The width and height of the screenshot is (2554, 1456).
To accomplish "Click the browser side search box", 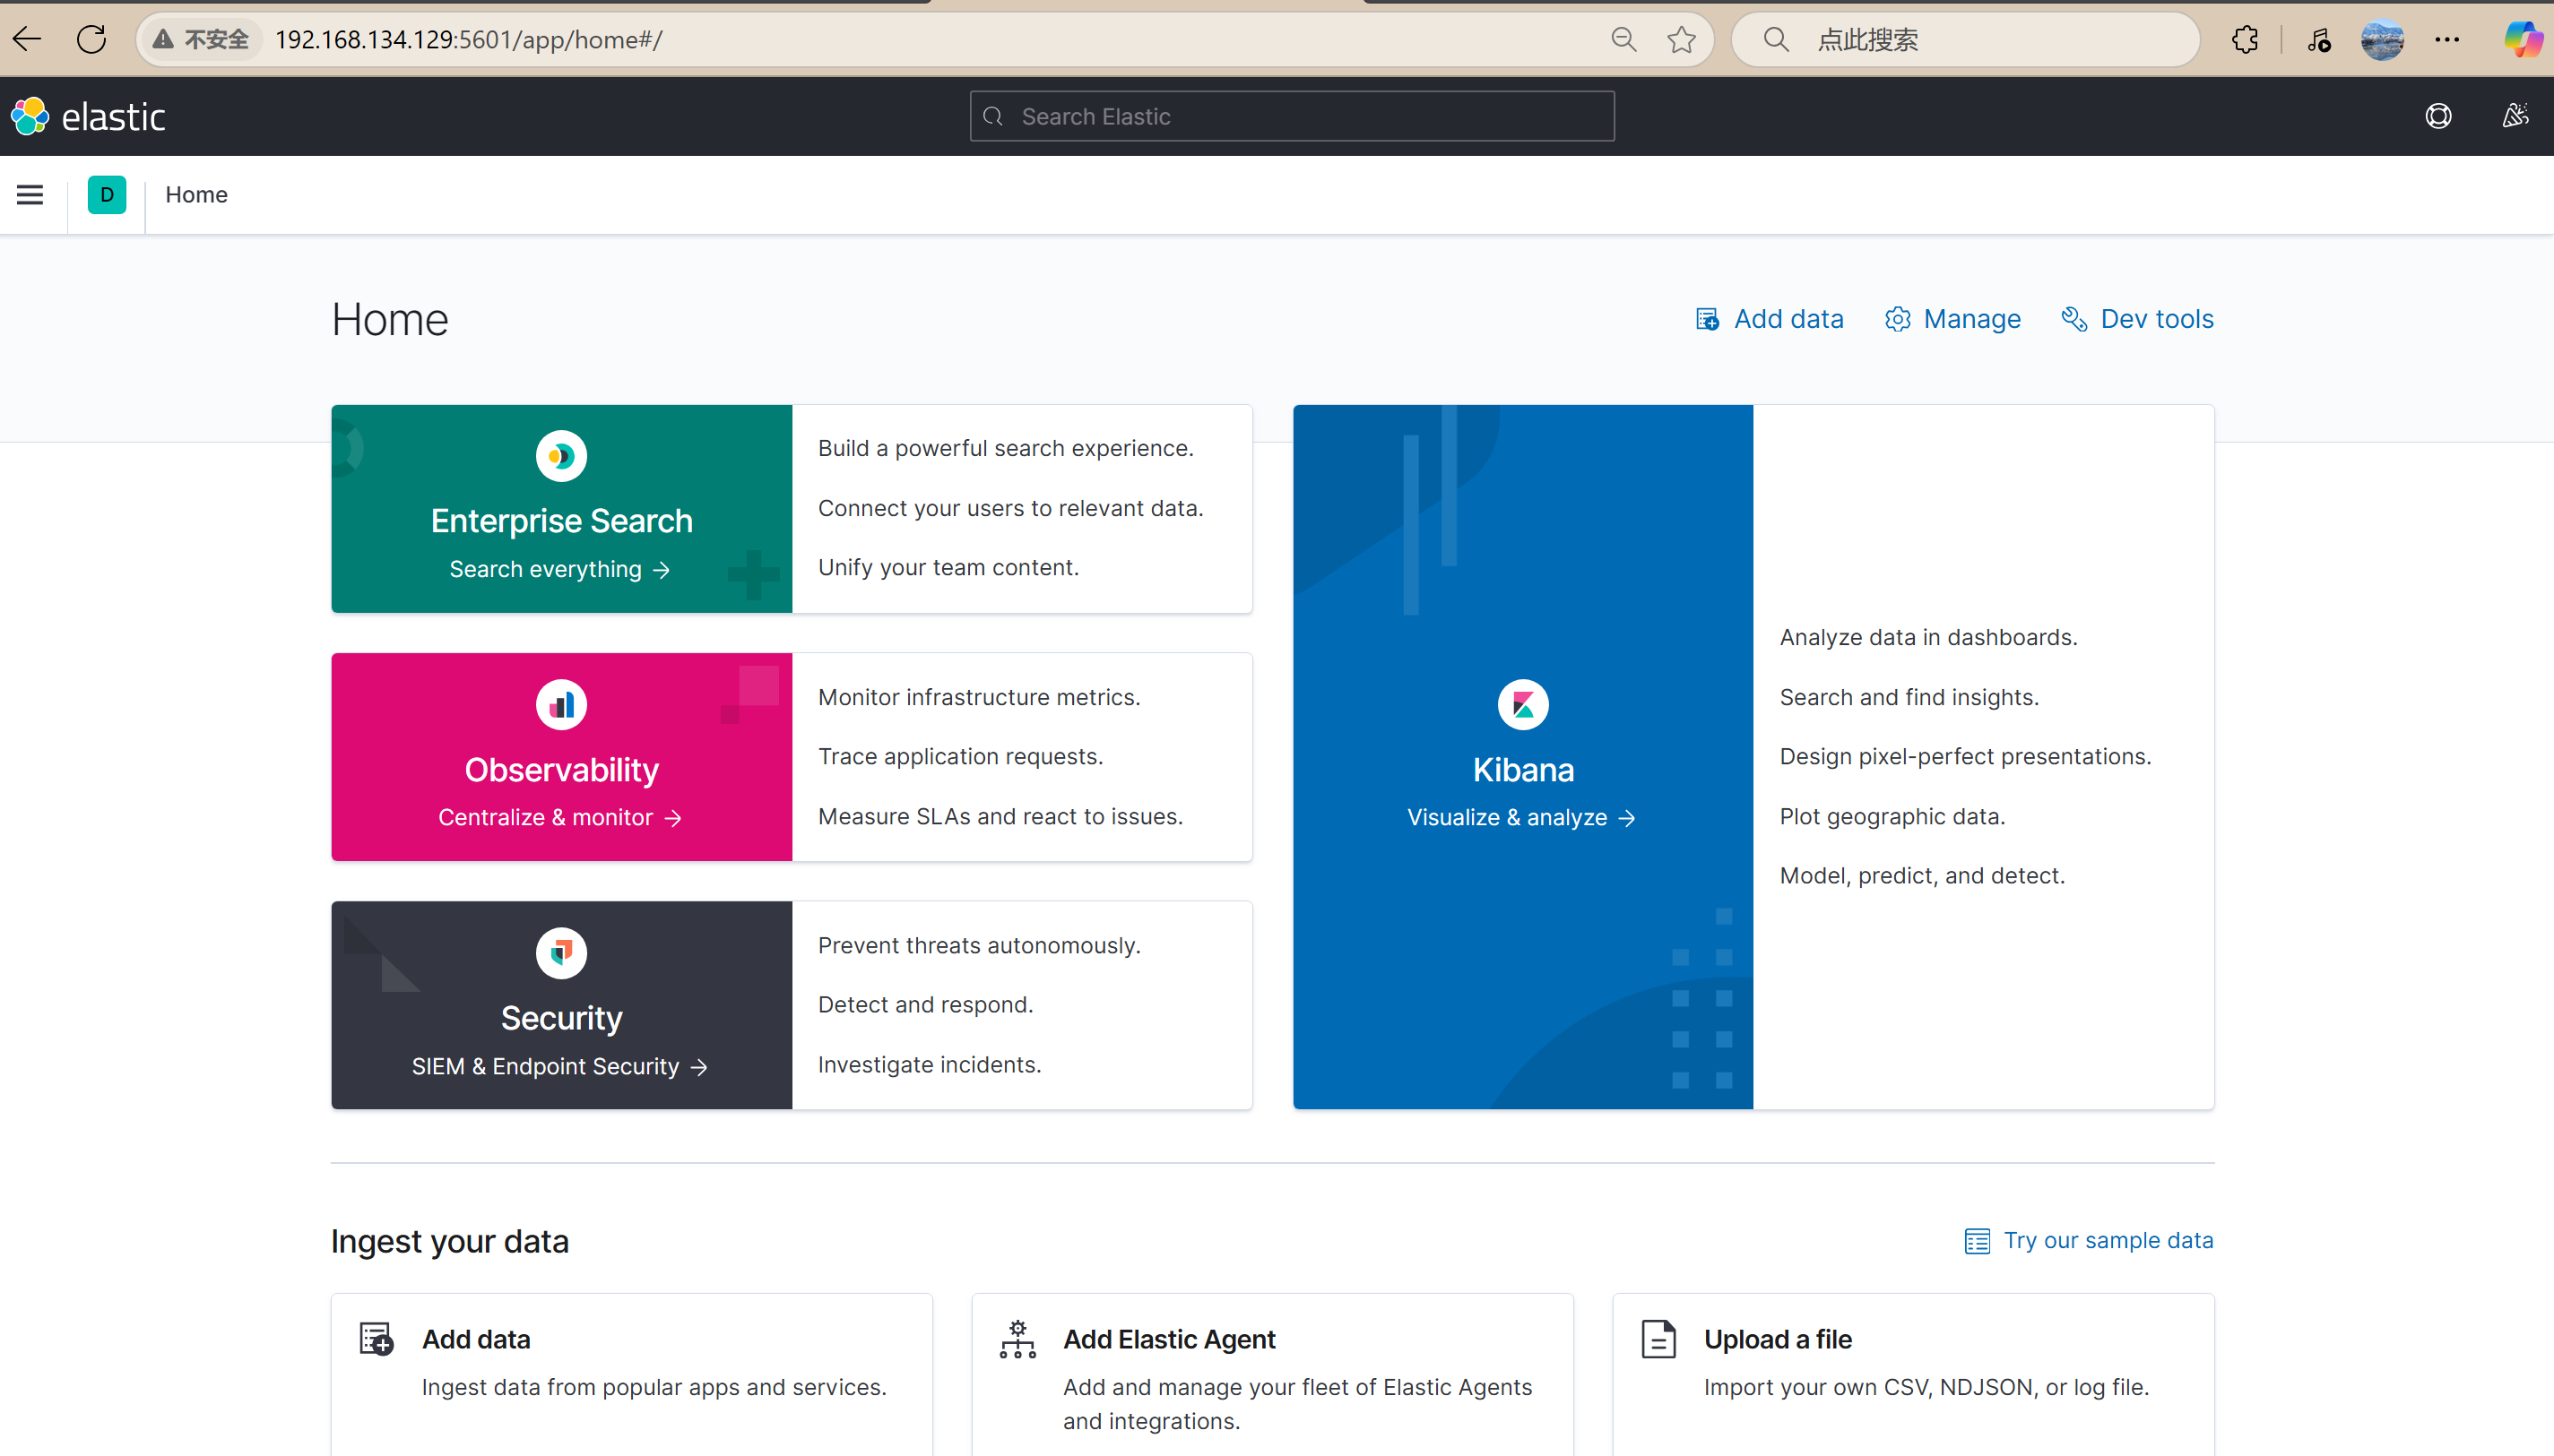I will click(1965, 39).
